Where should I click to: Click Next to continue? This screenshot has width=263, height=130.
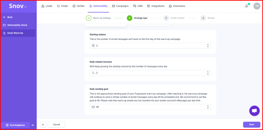[x=252, y=125]
